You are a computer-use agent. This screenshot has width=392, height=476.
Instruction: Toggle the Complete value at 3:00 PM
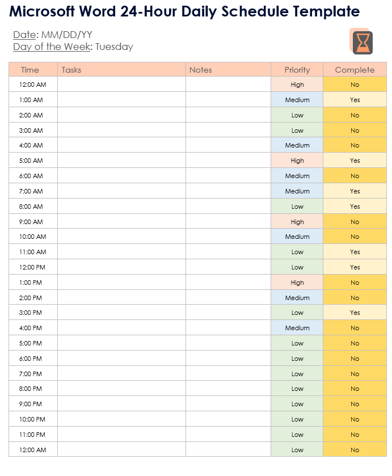[355, 313]
